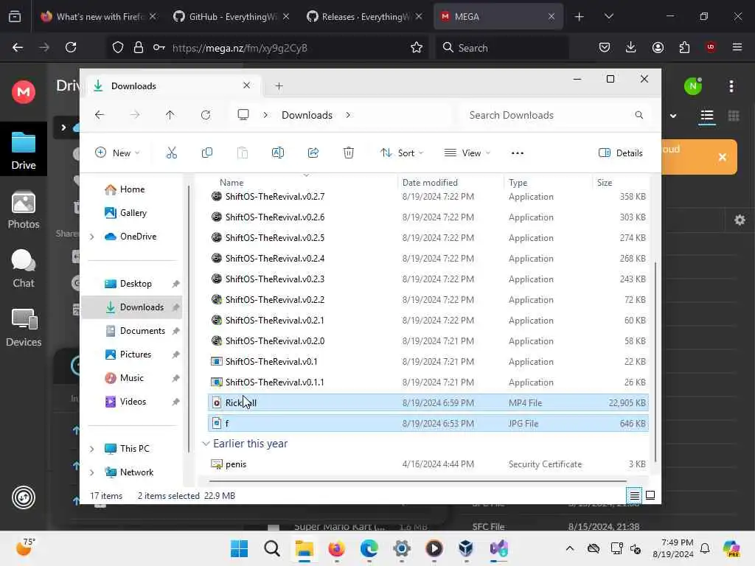755x566 pixels.
Task: Open Firefox downloads arrow icon
Action: pyautogui.click(x=631, y=47)
